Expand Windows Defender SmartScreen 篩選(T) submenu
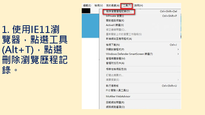The image size is (205, 115). point(129,54)
